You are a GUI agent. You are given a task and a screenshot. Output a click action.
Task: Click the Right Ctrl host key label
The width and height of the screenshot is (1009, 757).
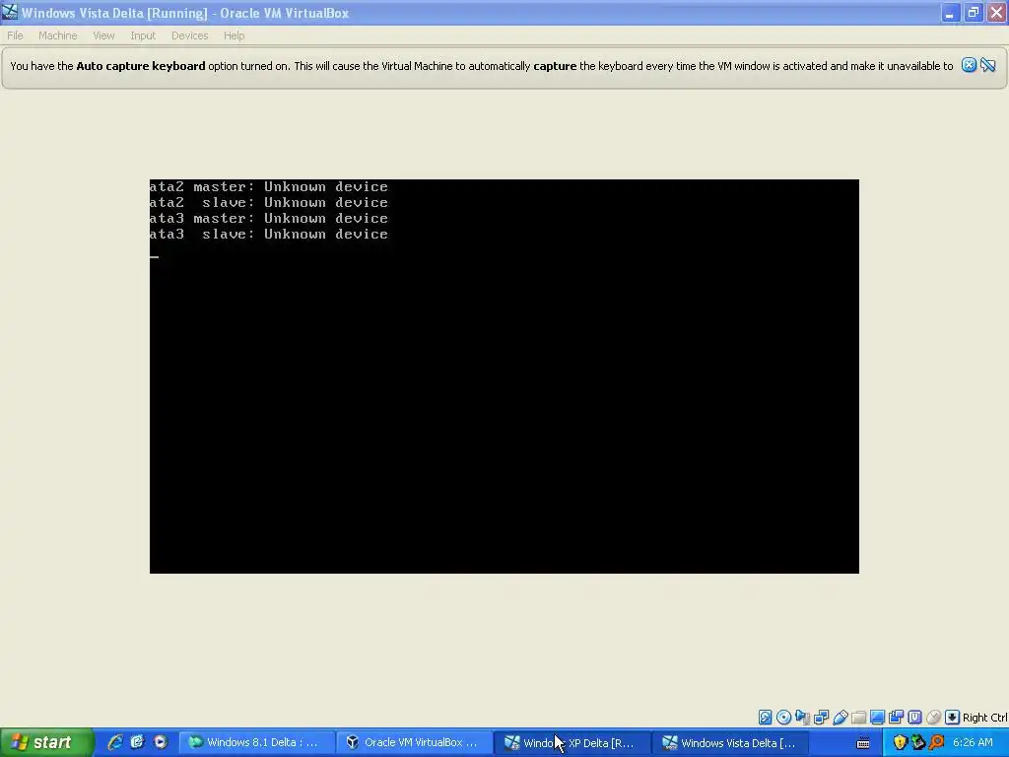(x=984, y=718)
